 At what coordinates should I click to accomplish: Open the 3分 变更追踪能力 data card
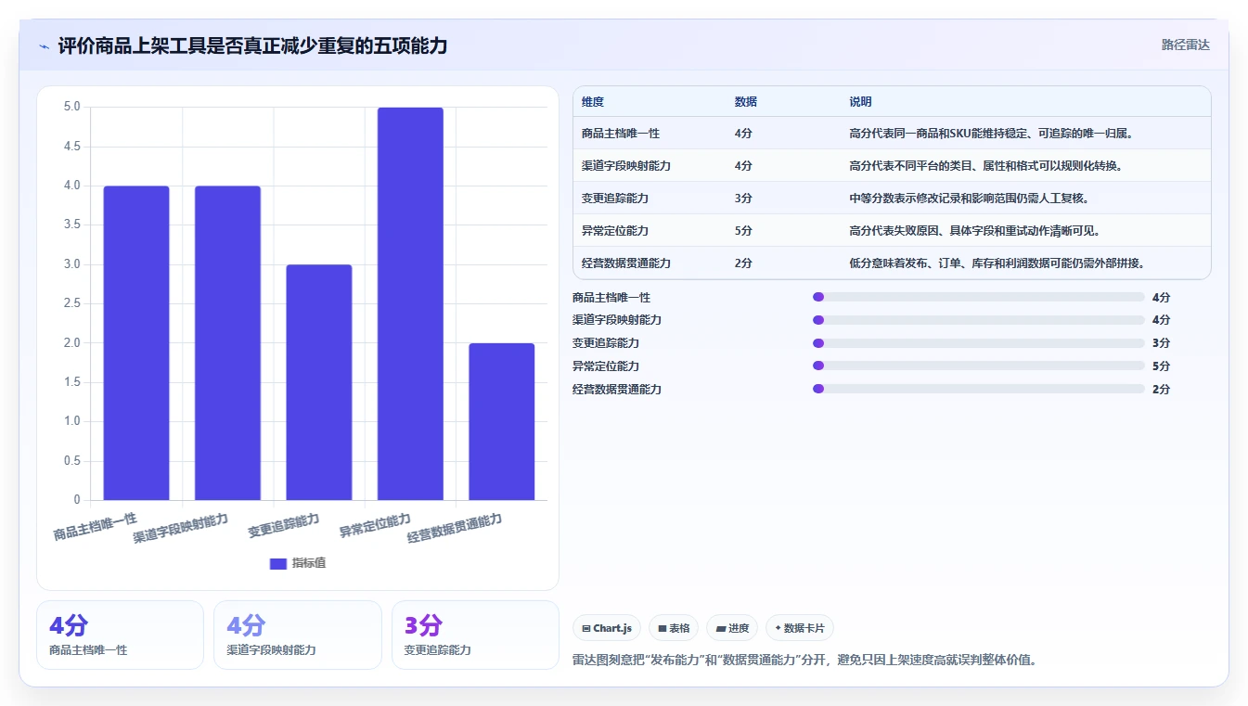click(x=475, y=635)
